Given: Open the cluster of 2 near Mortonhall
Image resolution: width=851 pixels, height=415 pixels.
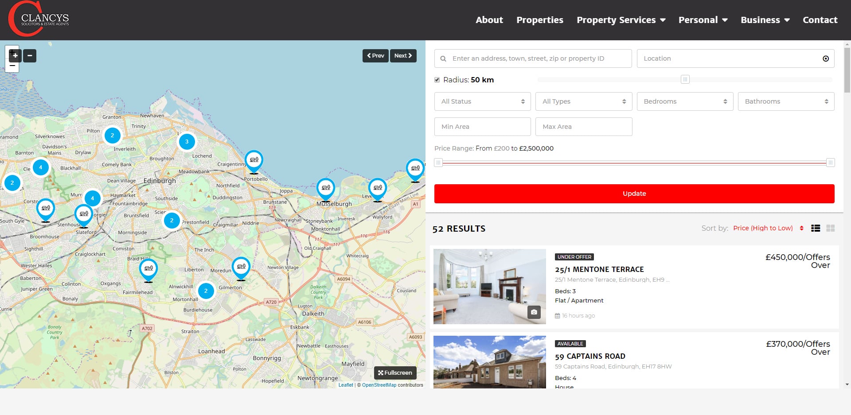Looking at the screenshot, I should click(x=206, y=291).
